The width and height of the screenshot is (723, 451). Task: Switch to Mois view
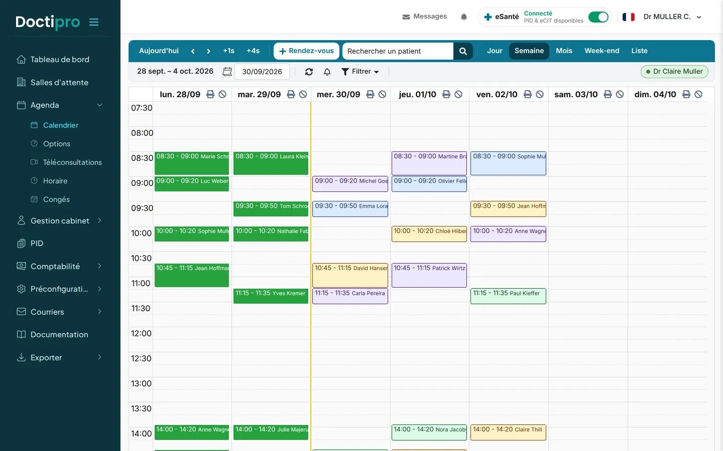pyautogui.click(x=564, y=51)
